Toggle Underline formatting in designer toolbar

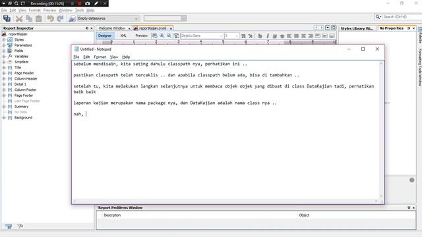[274, 36]
